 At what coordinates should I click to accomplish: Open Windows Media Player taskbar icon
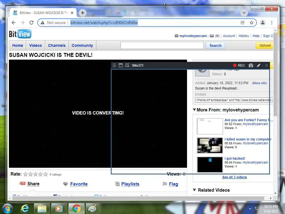point(59,208)
